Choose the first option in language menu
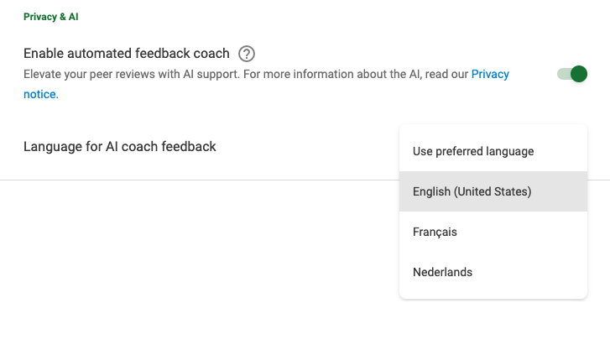 [x=493, y=151]
